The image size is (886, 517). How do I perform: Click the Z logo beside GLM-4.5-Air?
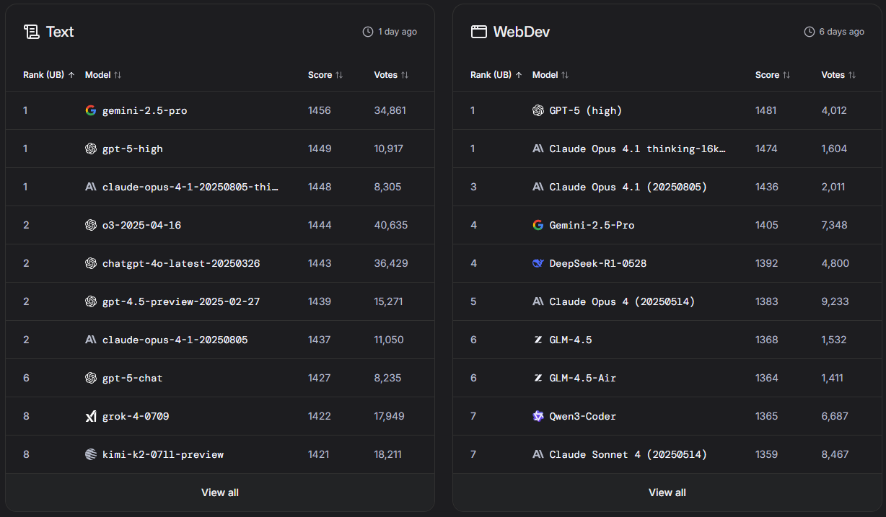coord(538,378)
